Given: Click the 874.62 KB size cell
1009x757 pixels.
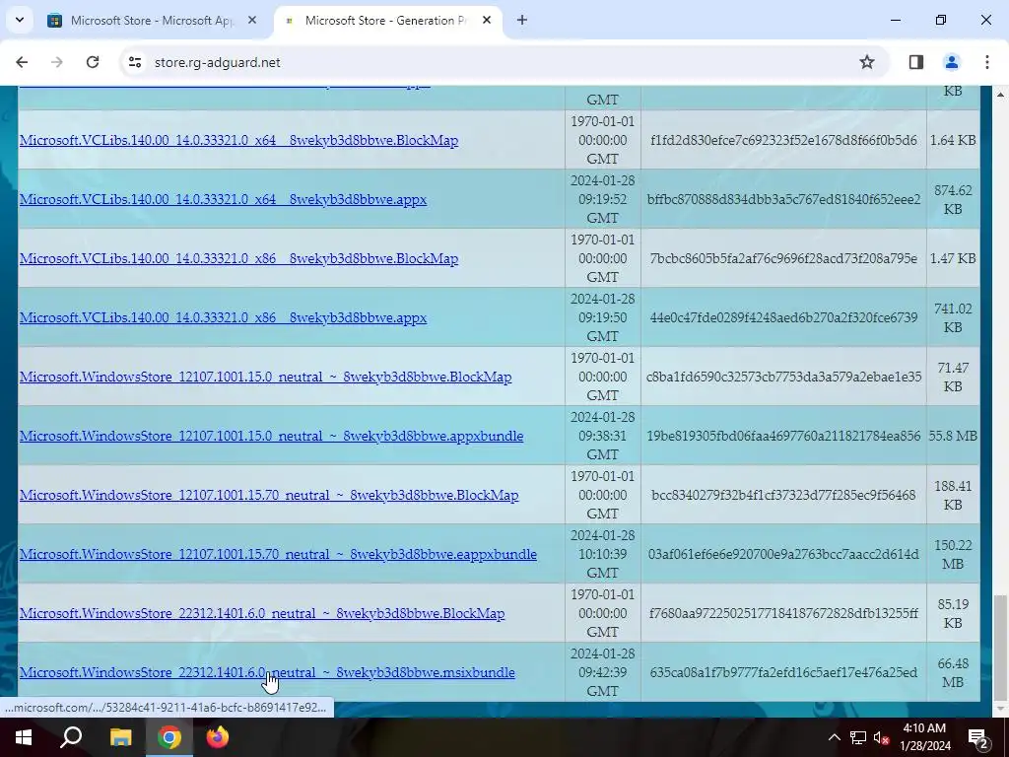Looking at the screenshot, I should pos(953,199).
